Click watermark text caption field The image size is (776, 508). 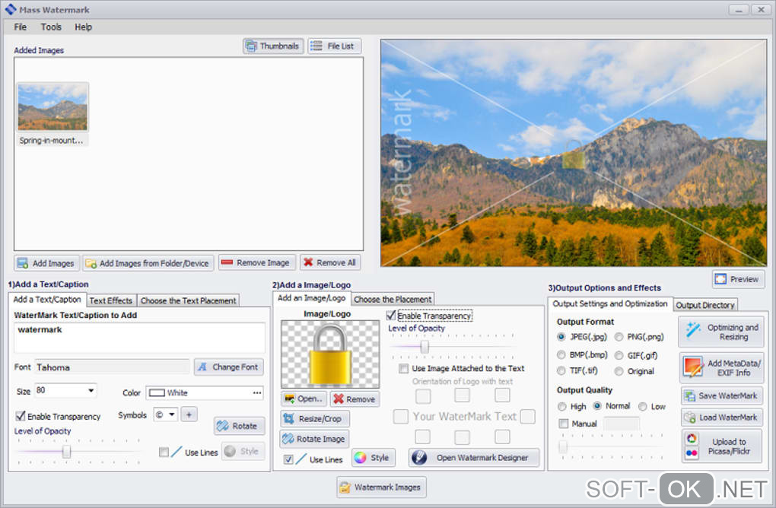coord(139,338)
